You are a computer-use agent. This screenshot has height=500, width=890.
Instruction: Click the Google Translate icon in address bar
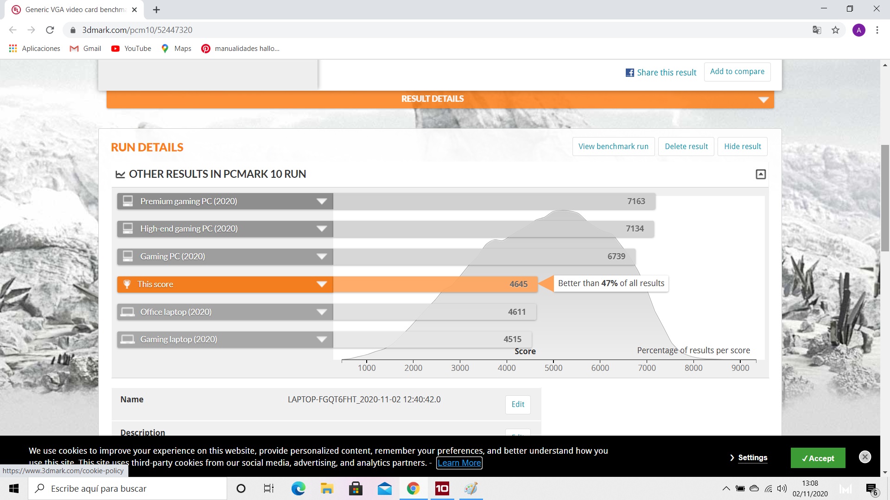coord(817,30)
